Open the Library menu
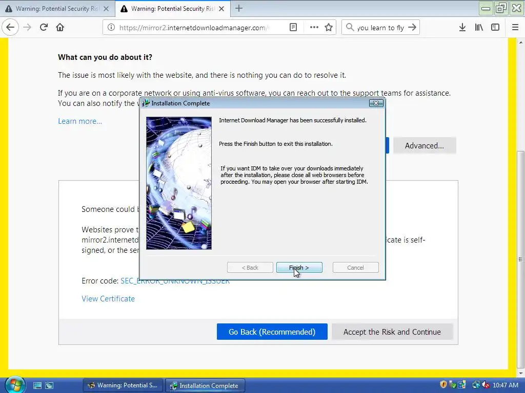Screen dimensions: 525x393 479,28
